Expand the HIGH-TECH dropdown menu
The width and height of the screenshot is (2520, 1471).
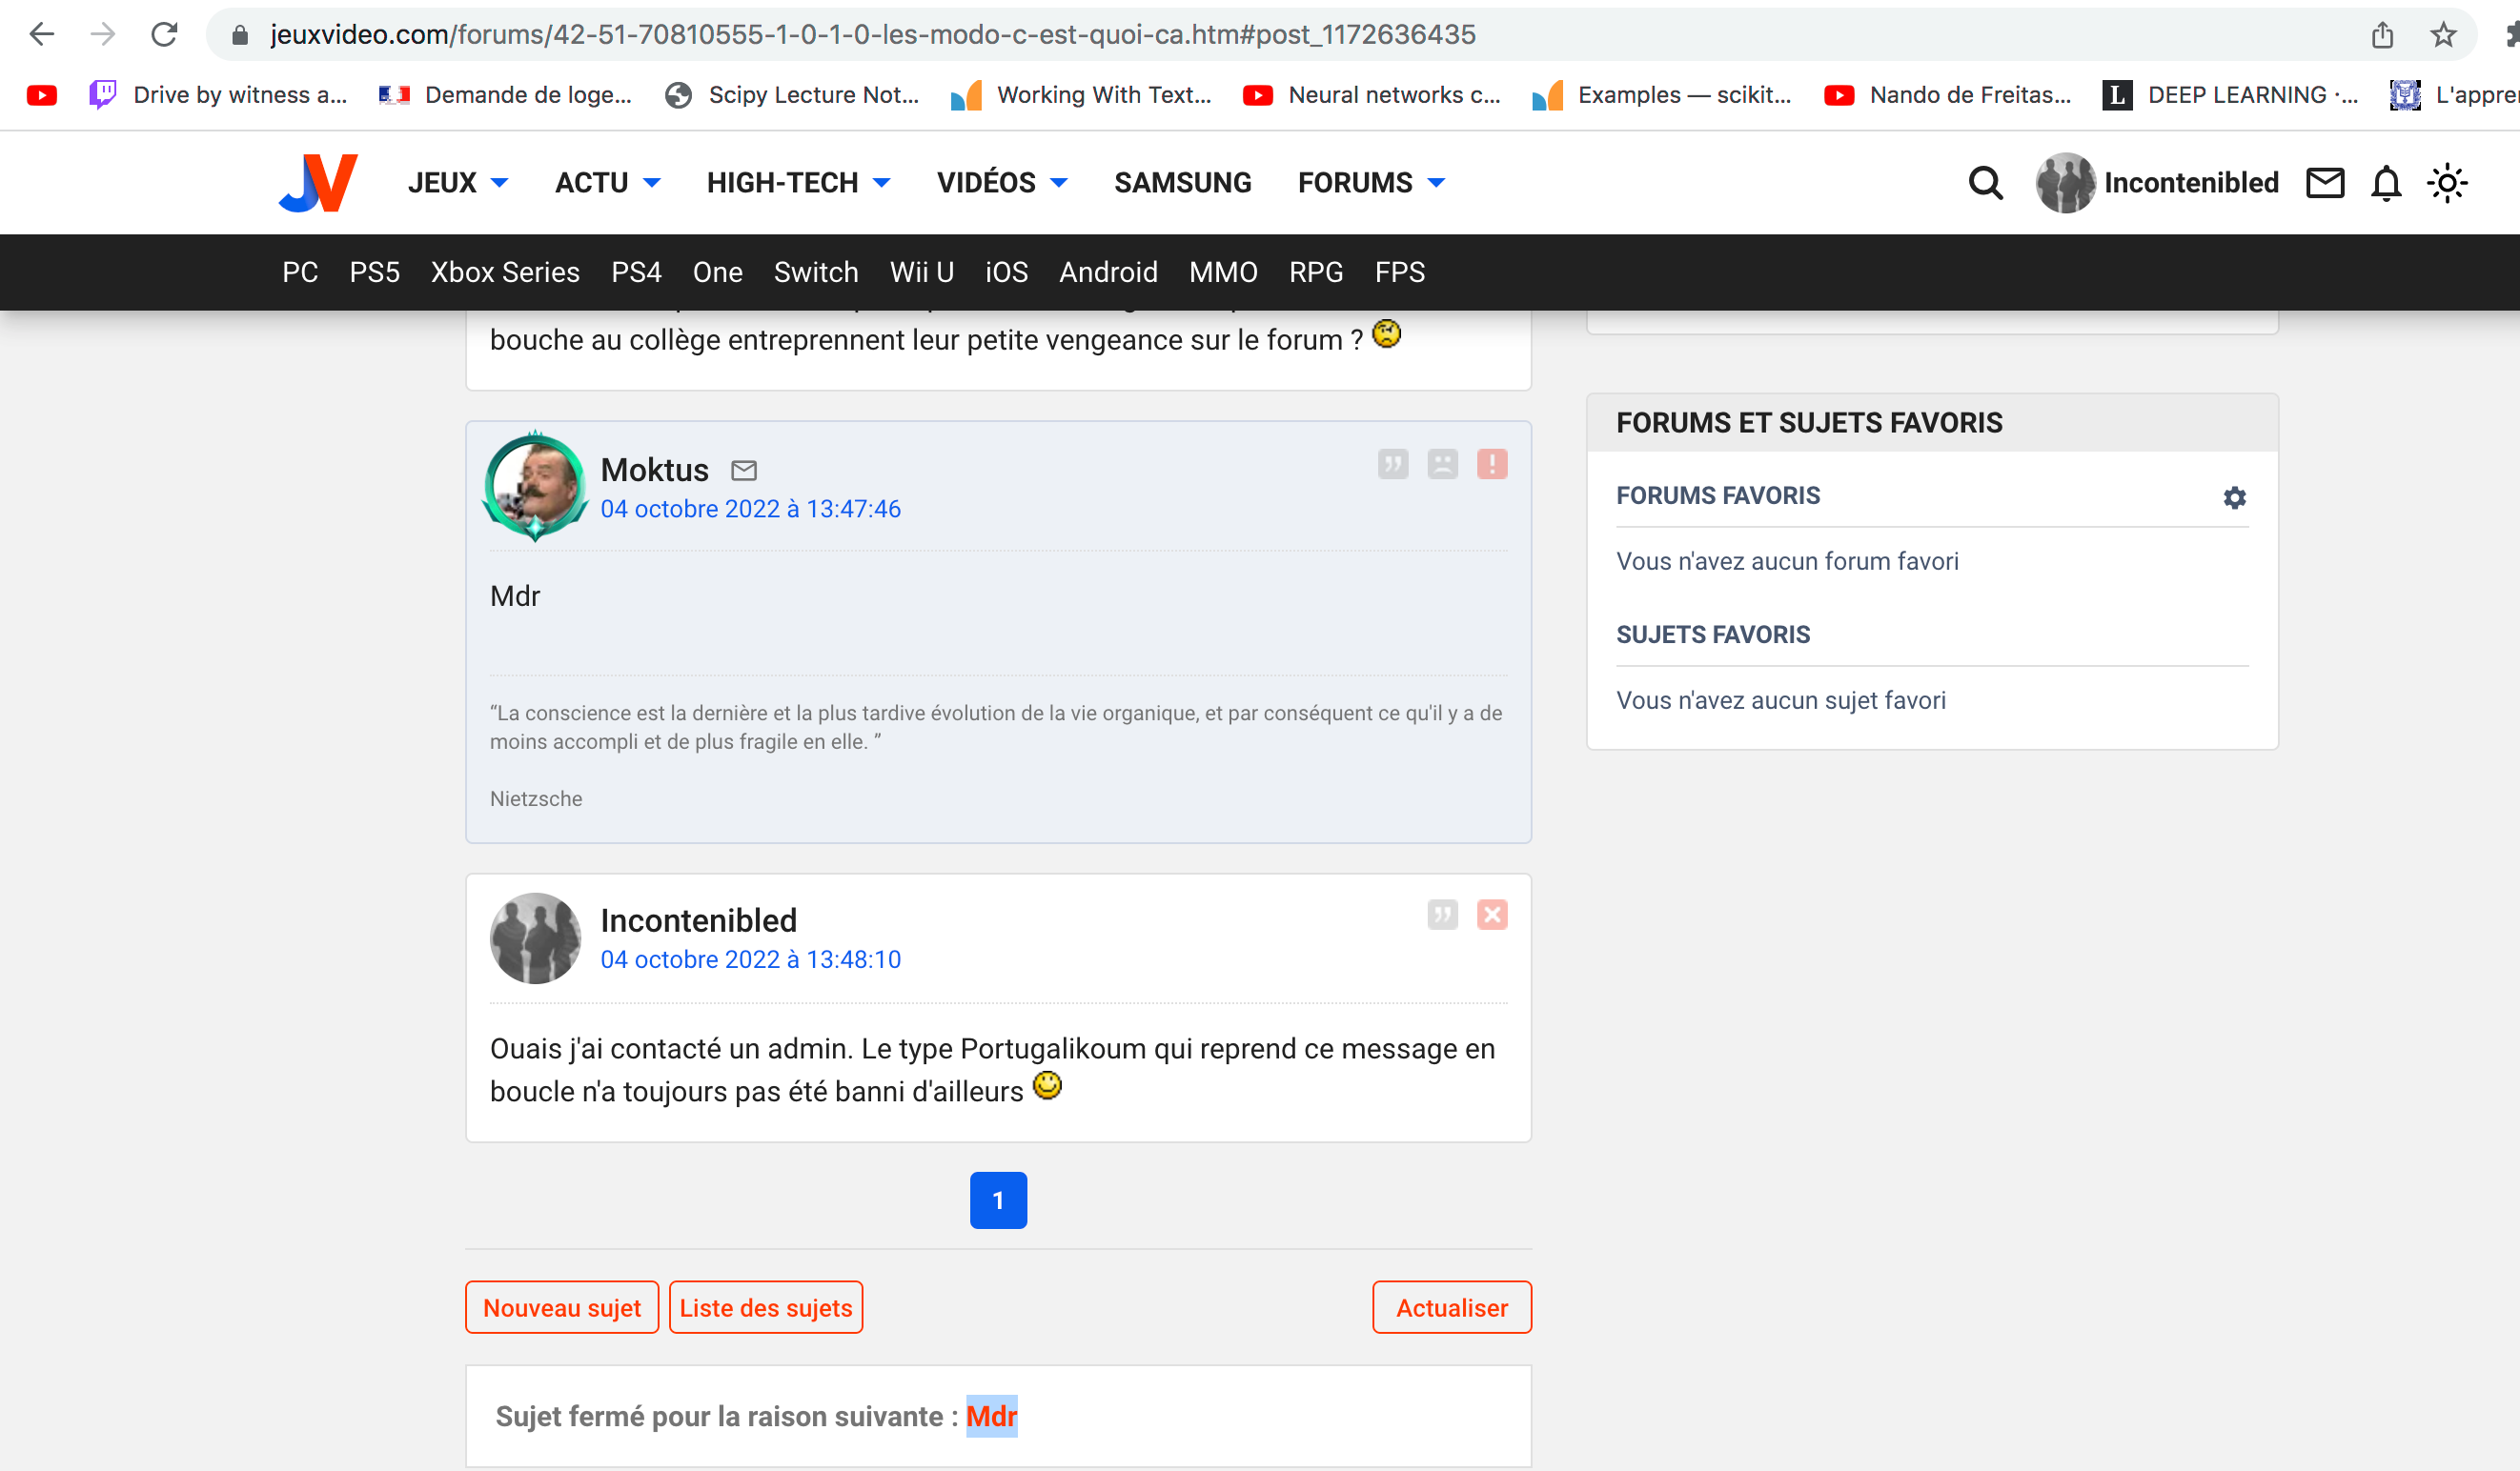pos(798,183)
